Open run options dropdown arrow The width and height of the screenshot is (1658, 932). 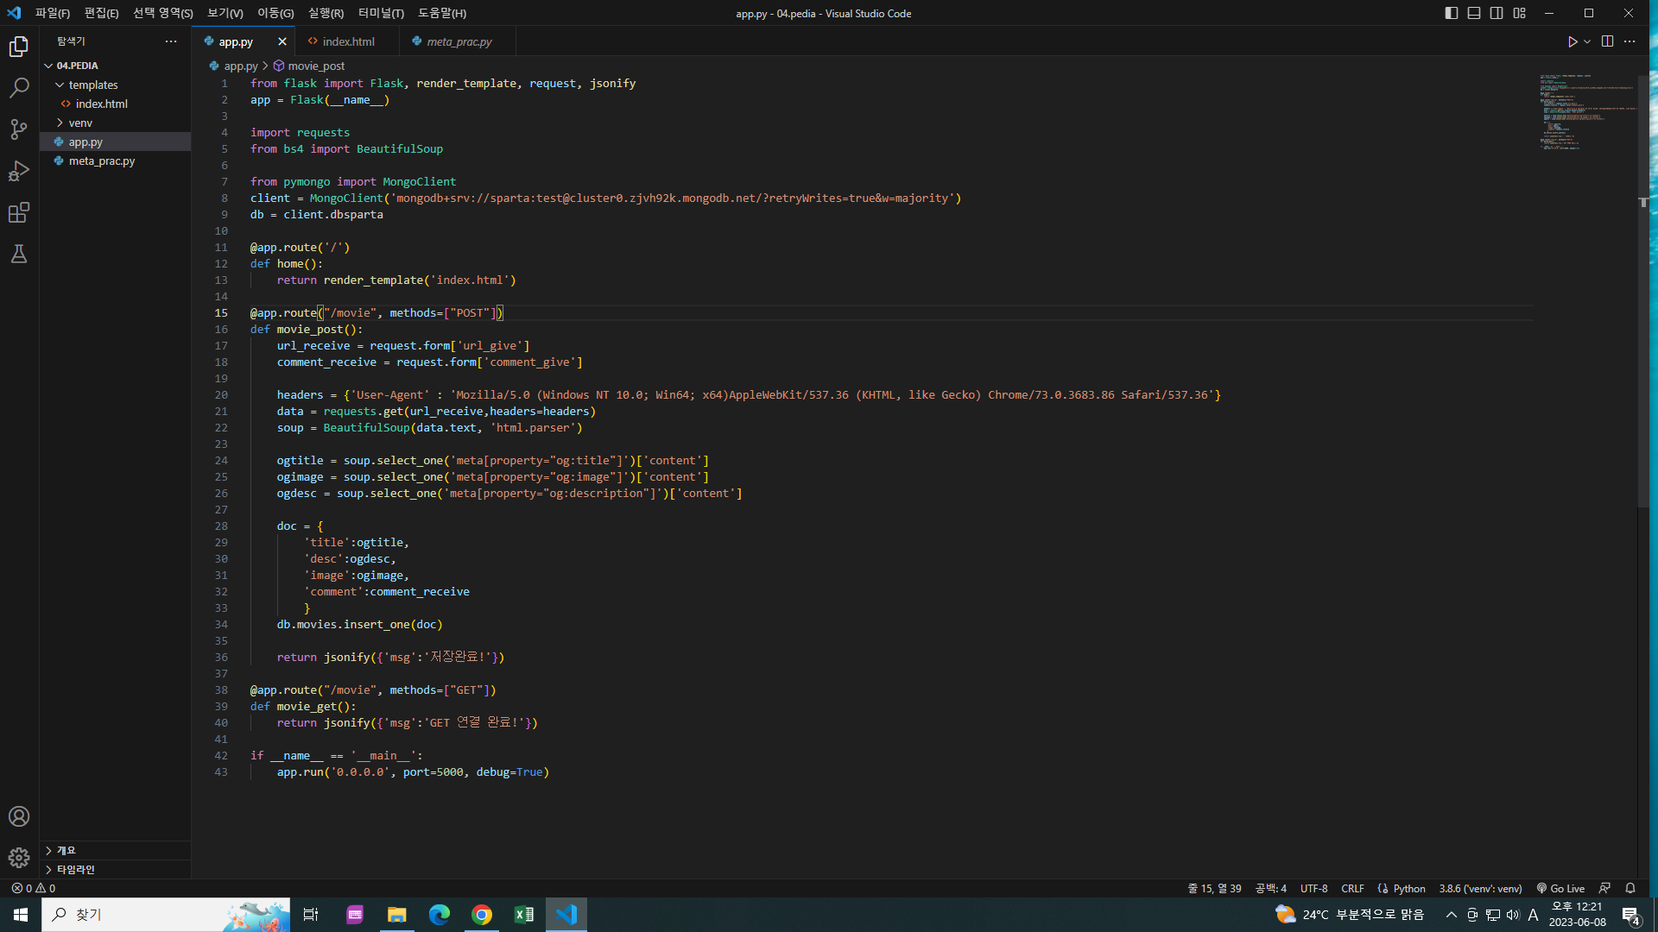[x=1587, y=41]
